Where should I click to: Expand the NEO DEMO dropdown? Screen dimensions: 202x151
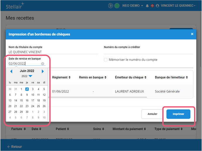[133, 6]
